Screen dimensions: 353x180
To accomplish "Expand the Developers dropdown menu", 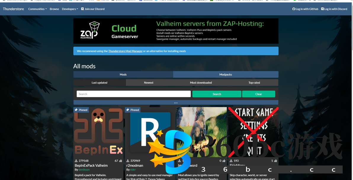I will point(70,9).
